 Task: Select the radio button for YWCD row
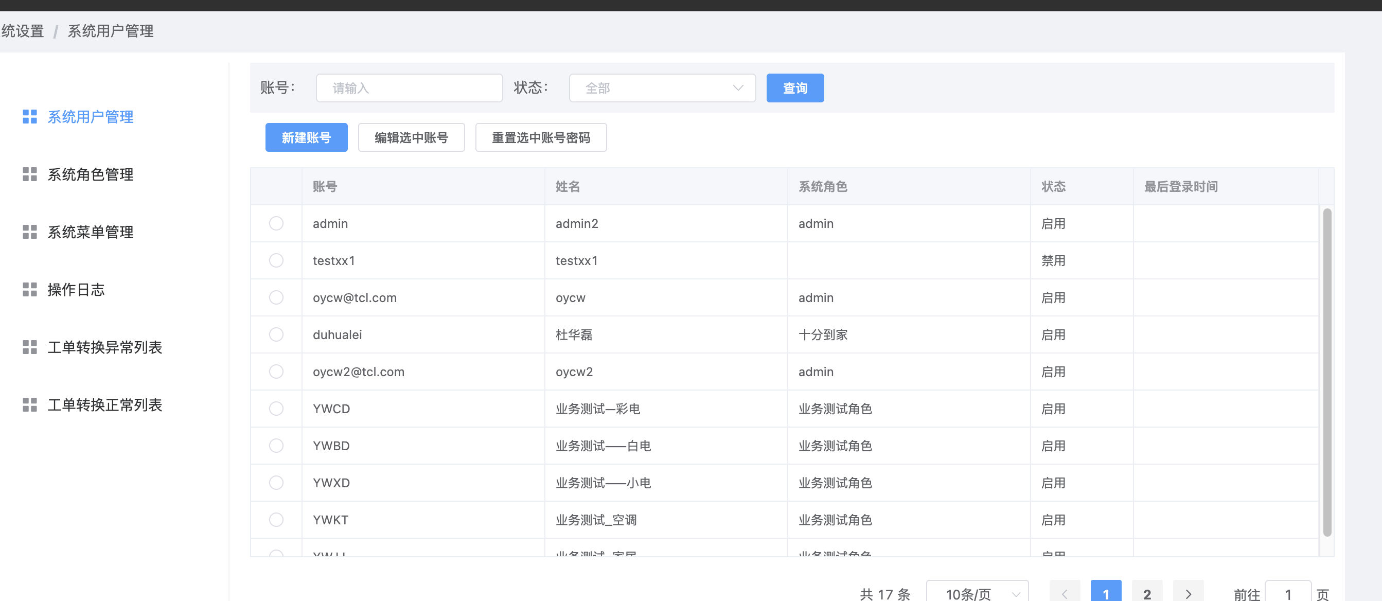[276, 409]
